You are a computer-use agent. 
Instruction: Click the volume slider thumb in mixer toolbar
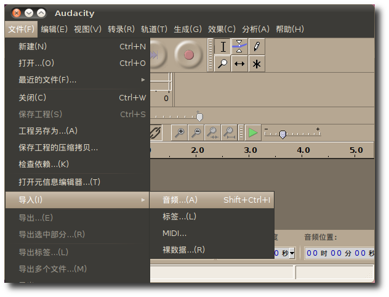(x=199, y=117)
